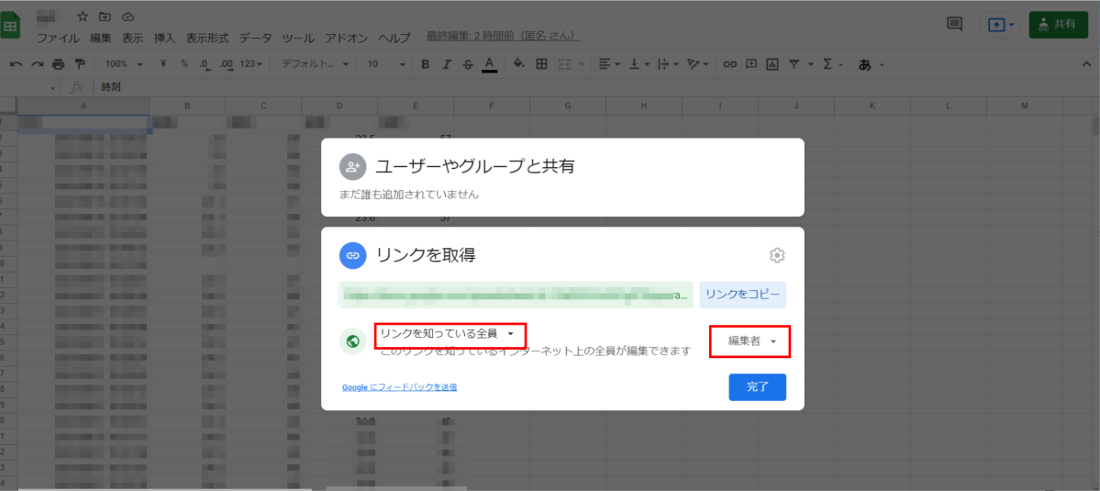
Task: Open the 編集者 role dropdown
Action: pyautogui.click(x=750, y=341)
